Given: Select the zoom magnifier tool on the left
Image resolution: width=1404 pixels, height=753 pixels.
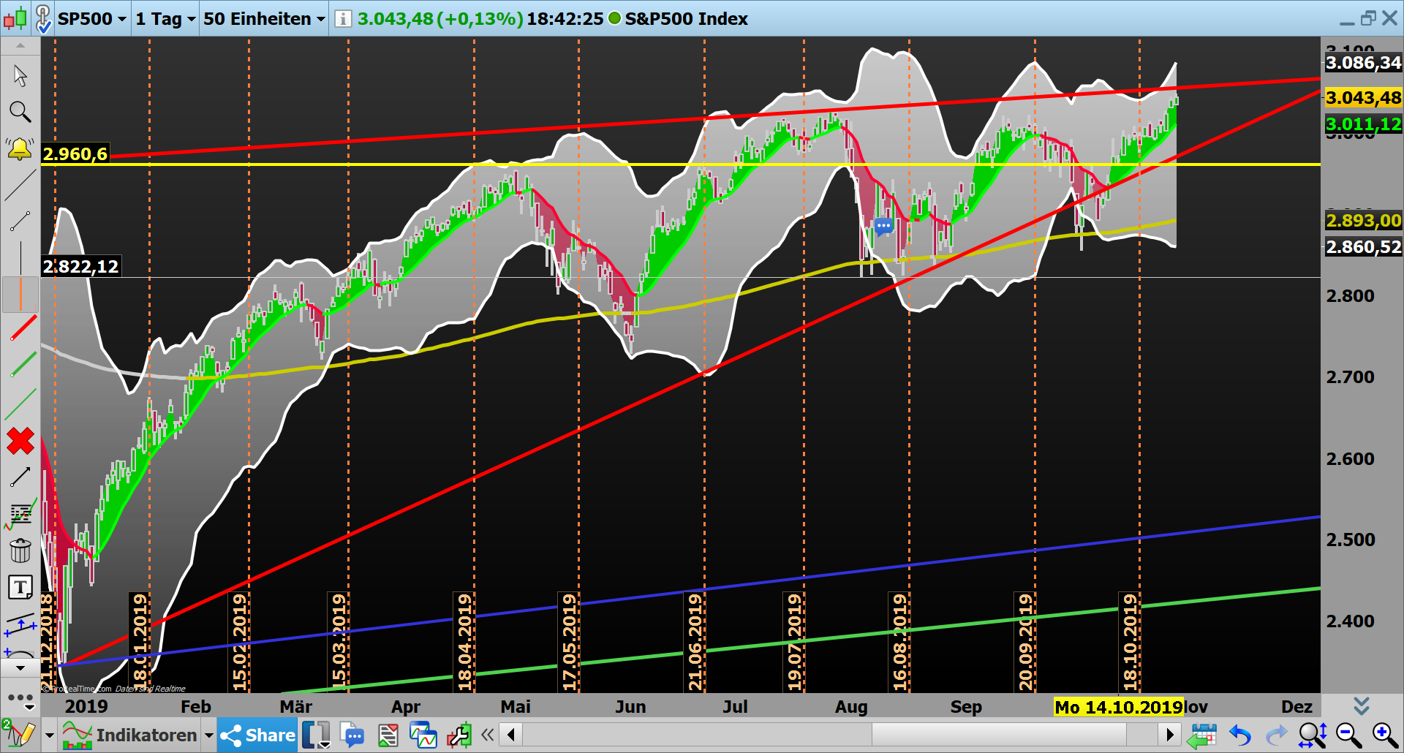Looking at the screenshot, I should click(20, 112).
